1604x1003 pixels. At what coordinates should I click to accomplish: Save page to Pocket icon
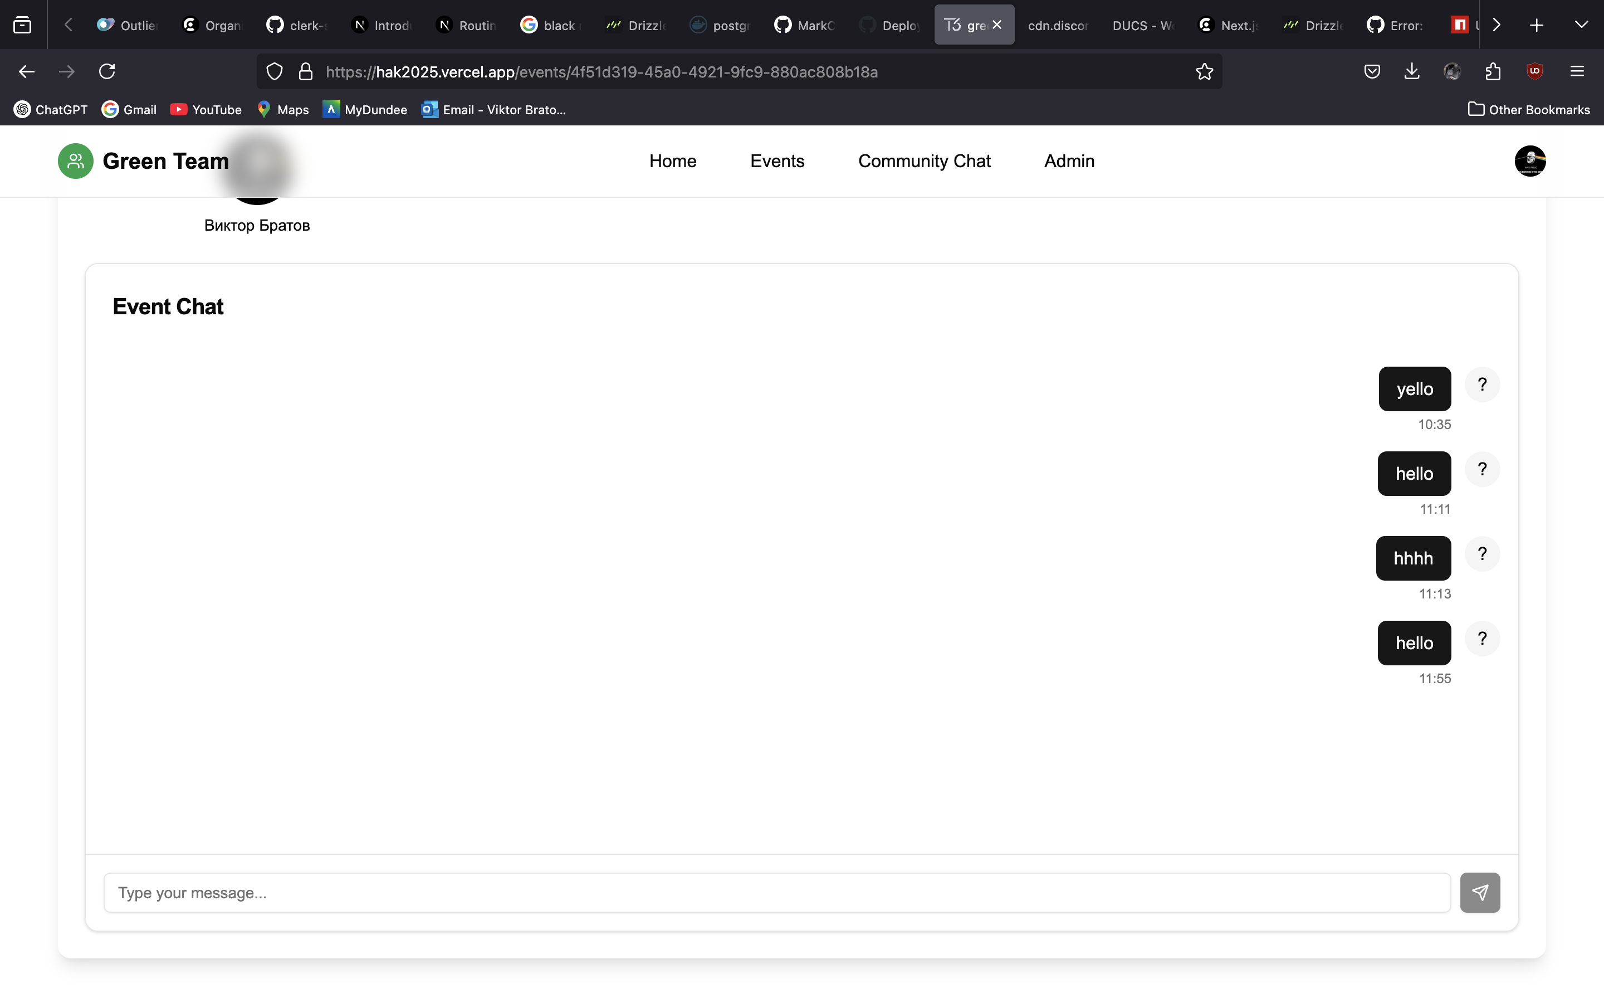coord(1372,72)
